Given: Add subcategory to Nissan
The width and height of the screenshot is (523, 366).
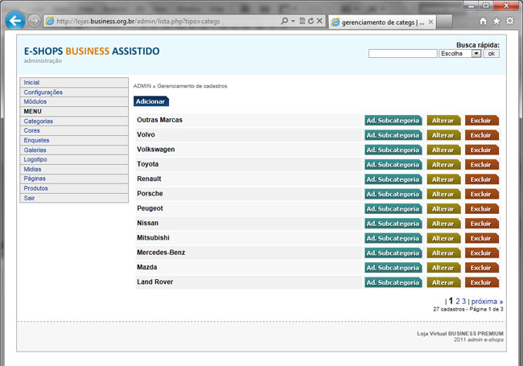Looking at the screenshot, I should pyautogui.click(x=393, y=224).
